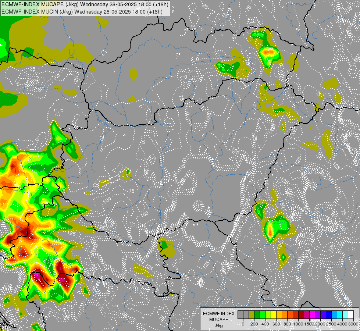Click the legend label 200
Viewport: 360px width, 331px height.
coord(254,324)
